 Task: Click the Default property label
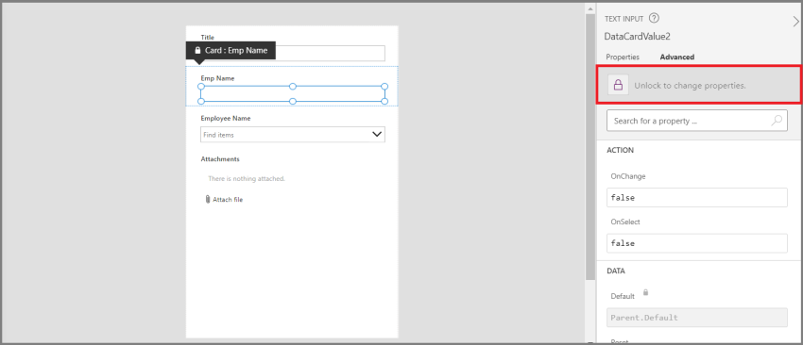tap(623, 296)
